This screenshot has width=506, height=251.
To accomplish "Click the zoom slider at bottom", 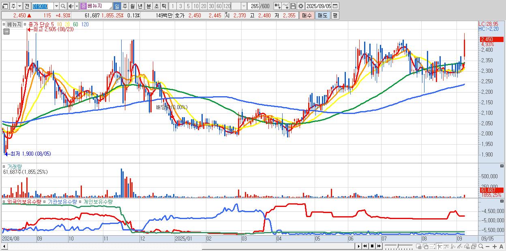I will tap(399, 246).
